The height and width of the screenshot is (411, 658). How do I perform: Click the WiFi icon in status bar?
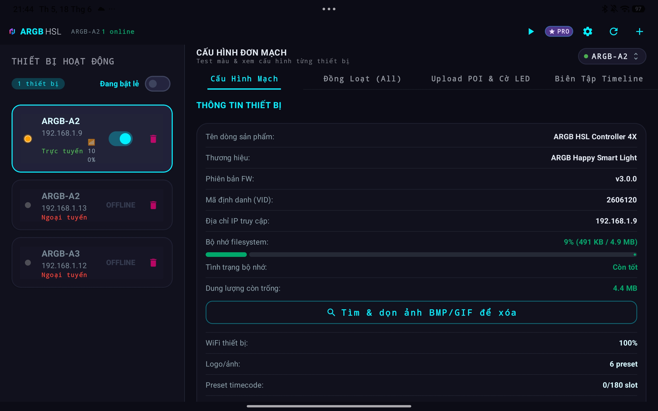tap(625, 9)
